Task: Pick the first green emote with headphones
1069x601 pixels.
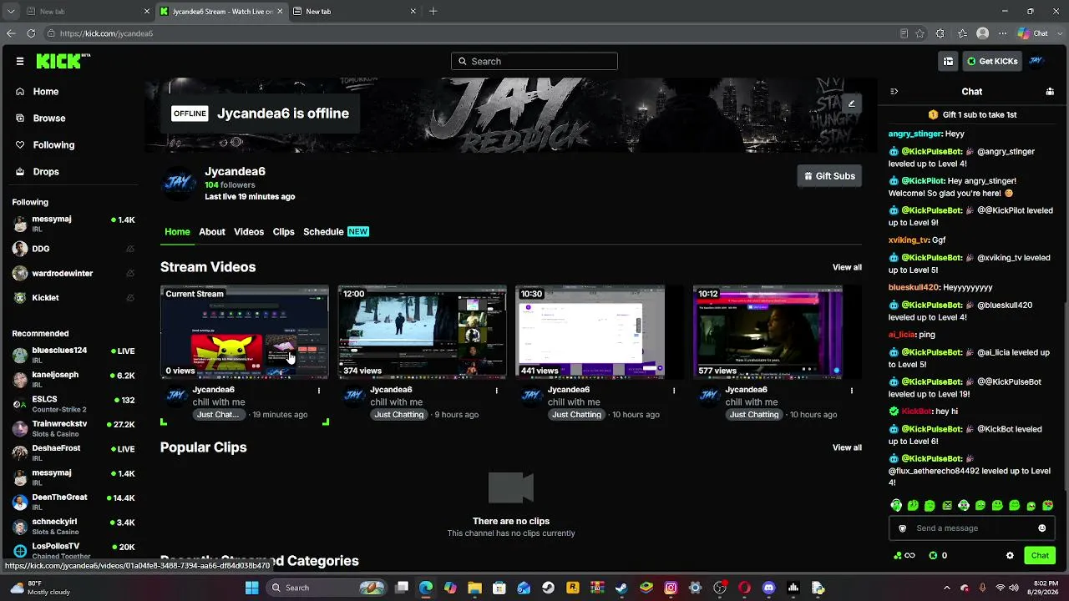Action: click(x=896, y=505)
